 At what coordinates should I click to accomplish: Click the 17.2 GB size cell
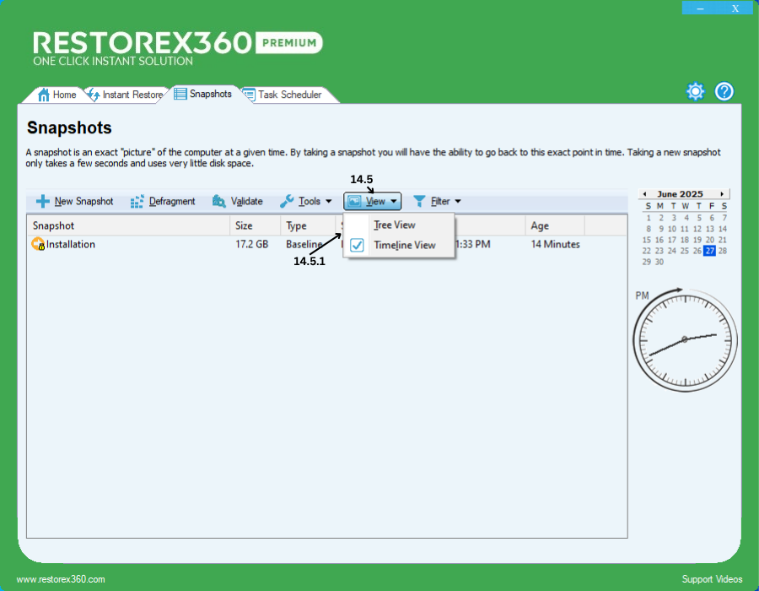(251, 244)
